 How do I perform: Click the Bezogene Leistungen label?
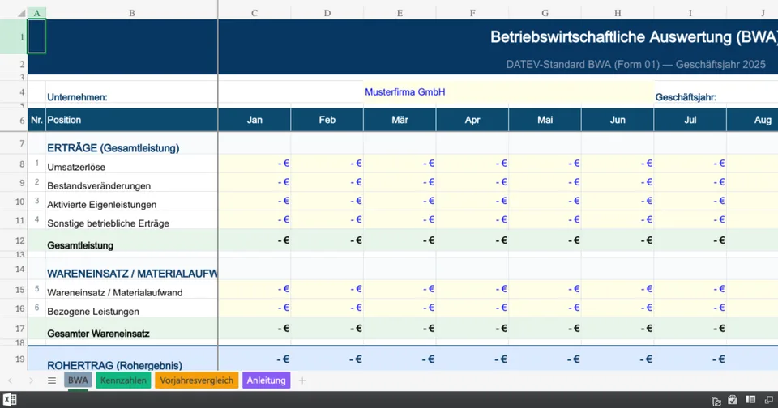(92, 312)
